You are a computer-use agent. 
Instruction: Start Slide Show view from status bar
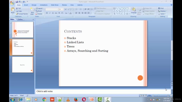point(146,95)
